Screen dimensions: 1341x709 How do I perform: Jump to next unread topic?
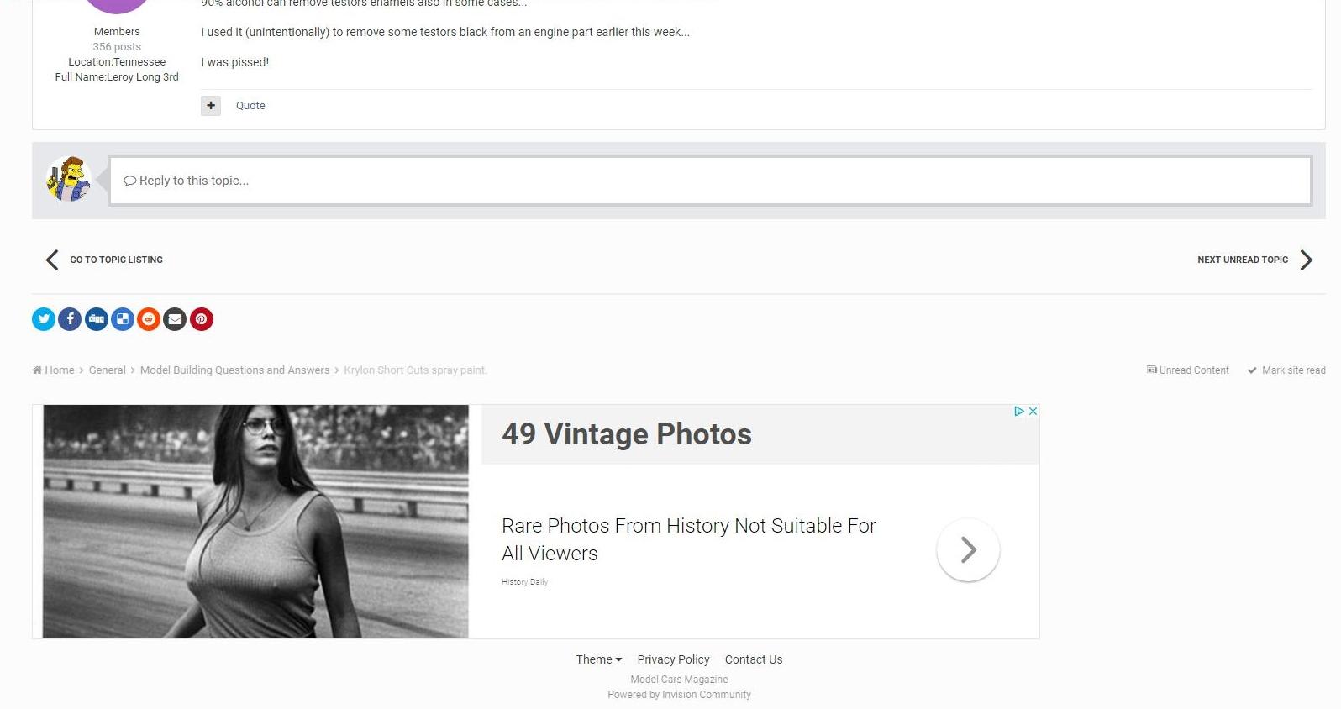[x=1254, y=260]
